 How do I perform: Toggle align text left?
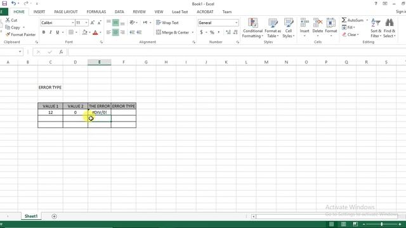tap(108, 32)
